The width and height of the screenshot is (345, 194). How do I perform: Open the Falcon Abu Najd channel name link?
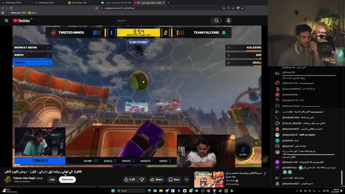28,178
